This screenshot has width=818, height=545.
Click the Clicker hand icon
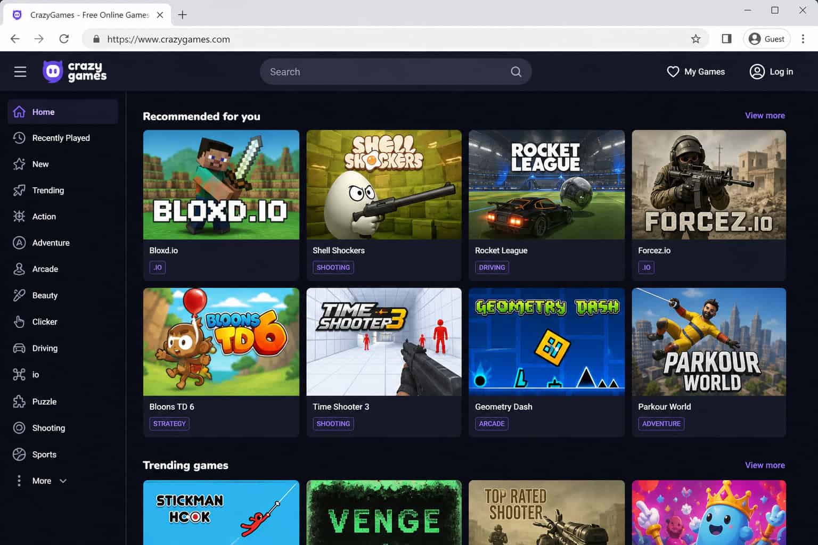coord(19,321)
